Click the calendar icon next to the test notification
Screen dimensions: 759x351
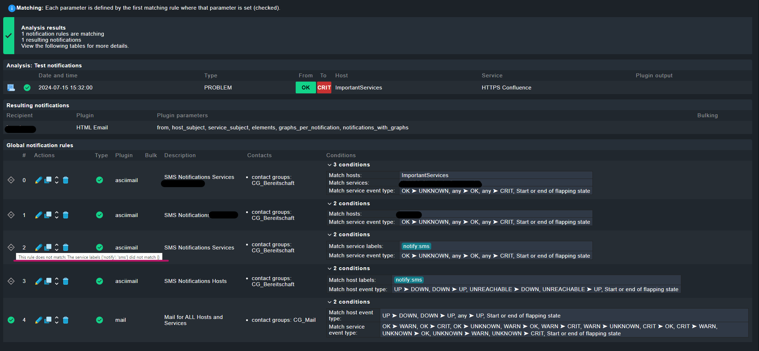click(11, 87)
